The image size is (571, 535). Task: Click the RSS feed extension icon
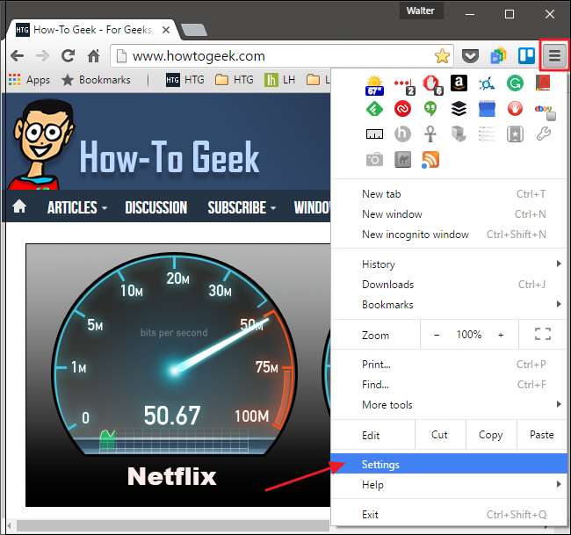(430, 160)
